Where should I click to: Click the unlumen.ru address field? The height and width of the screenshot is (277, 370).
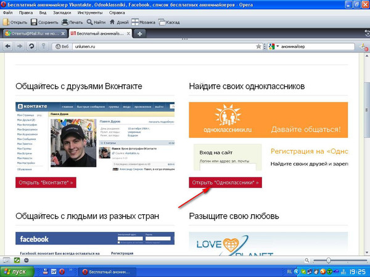coord(160,46)
